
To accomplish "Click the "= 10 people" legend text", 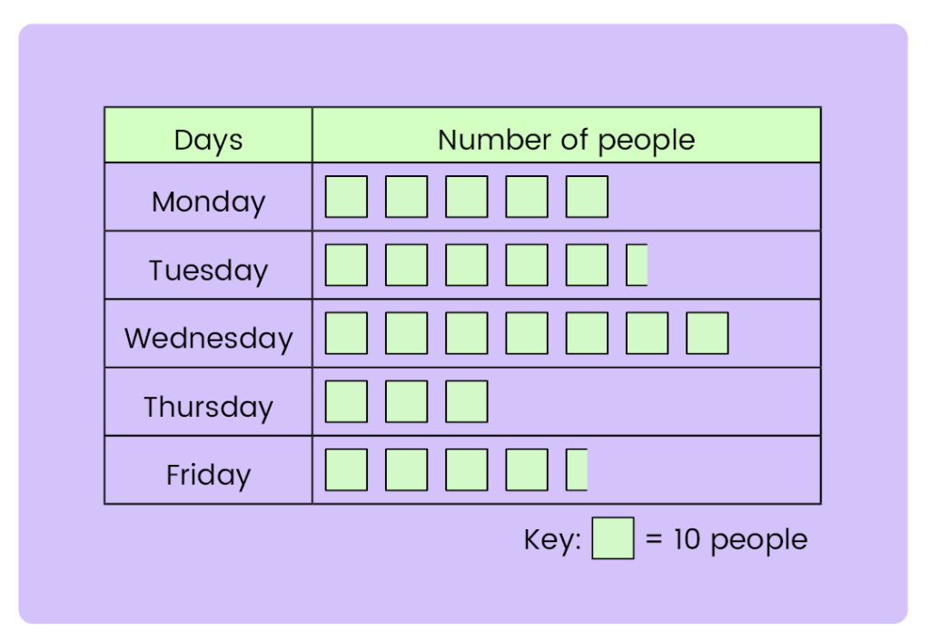I will coord(726,539).
